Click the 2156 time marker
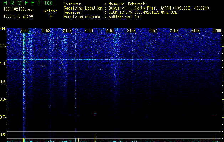224x142 pixels. pyautogui.click(x=131, y=31)
